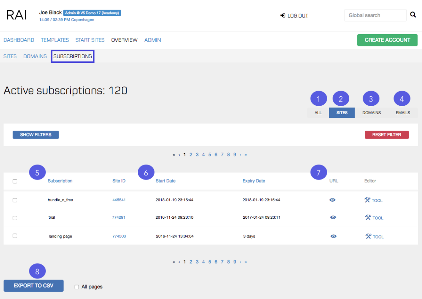Select the EMAILS filter tab

[403, 113]
